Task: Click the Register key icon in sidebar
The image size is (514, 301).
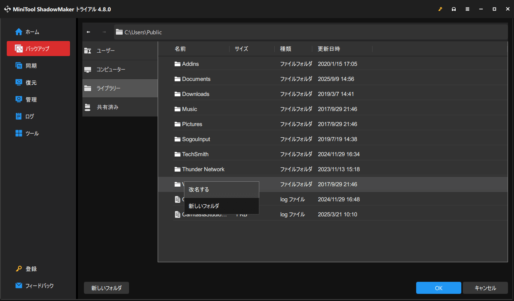Action: click(x=19, y=269)
